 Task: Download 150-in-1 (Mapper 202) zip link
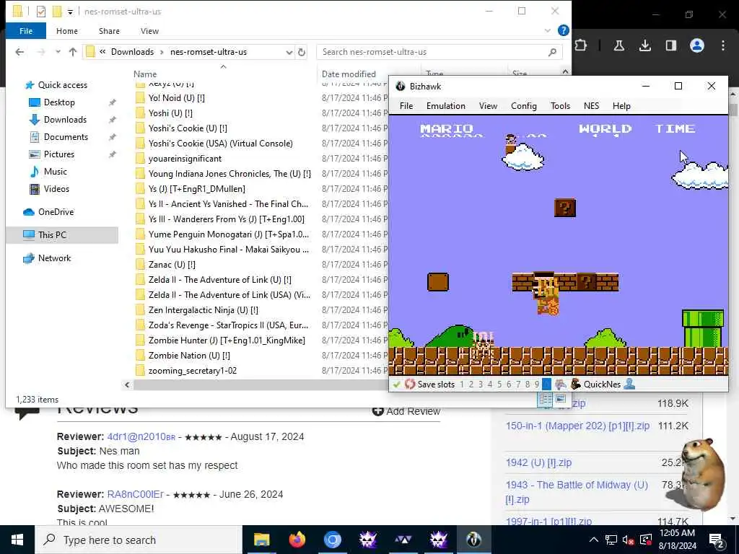[x=577, y=426]
